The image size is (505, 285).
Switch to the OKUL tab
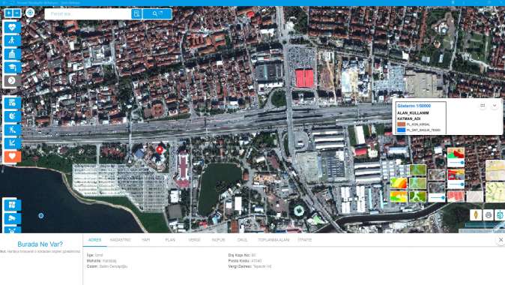click(x=242, y=240)
